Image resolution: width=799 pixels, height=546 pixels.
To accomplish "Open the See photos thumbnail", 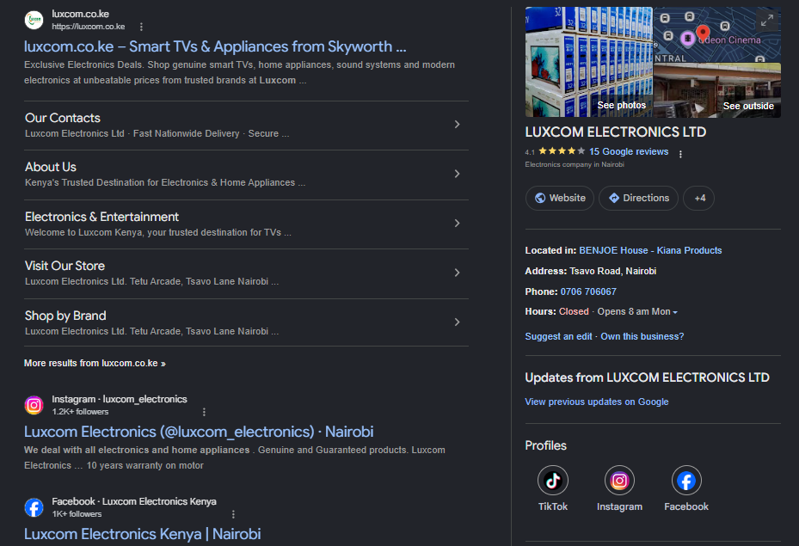I will pyautogui.click(x=588, y=62).
